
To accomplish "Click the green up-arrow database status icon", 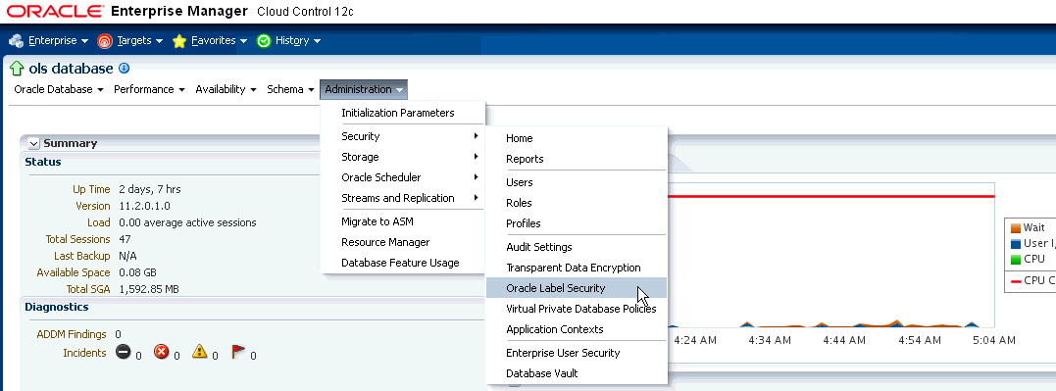I will (17, 69).
